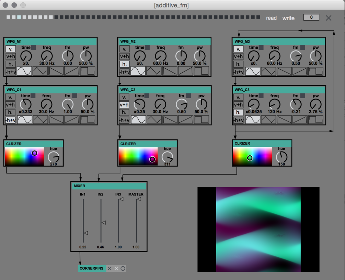Click the IN1 slider handle in MIXER
The height and width of the screenshot is (280, 345).
(x=86, y=233)
